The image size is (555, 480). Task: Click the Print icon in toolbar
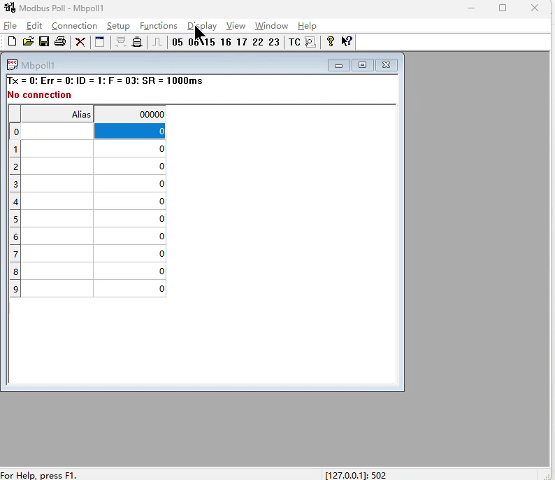(60, 42)
